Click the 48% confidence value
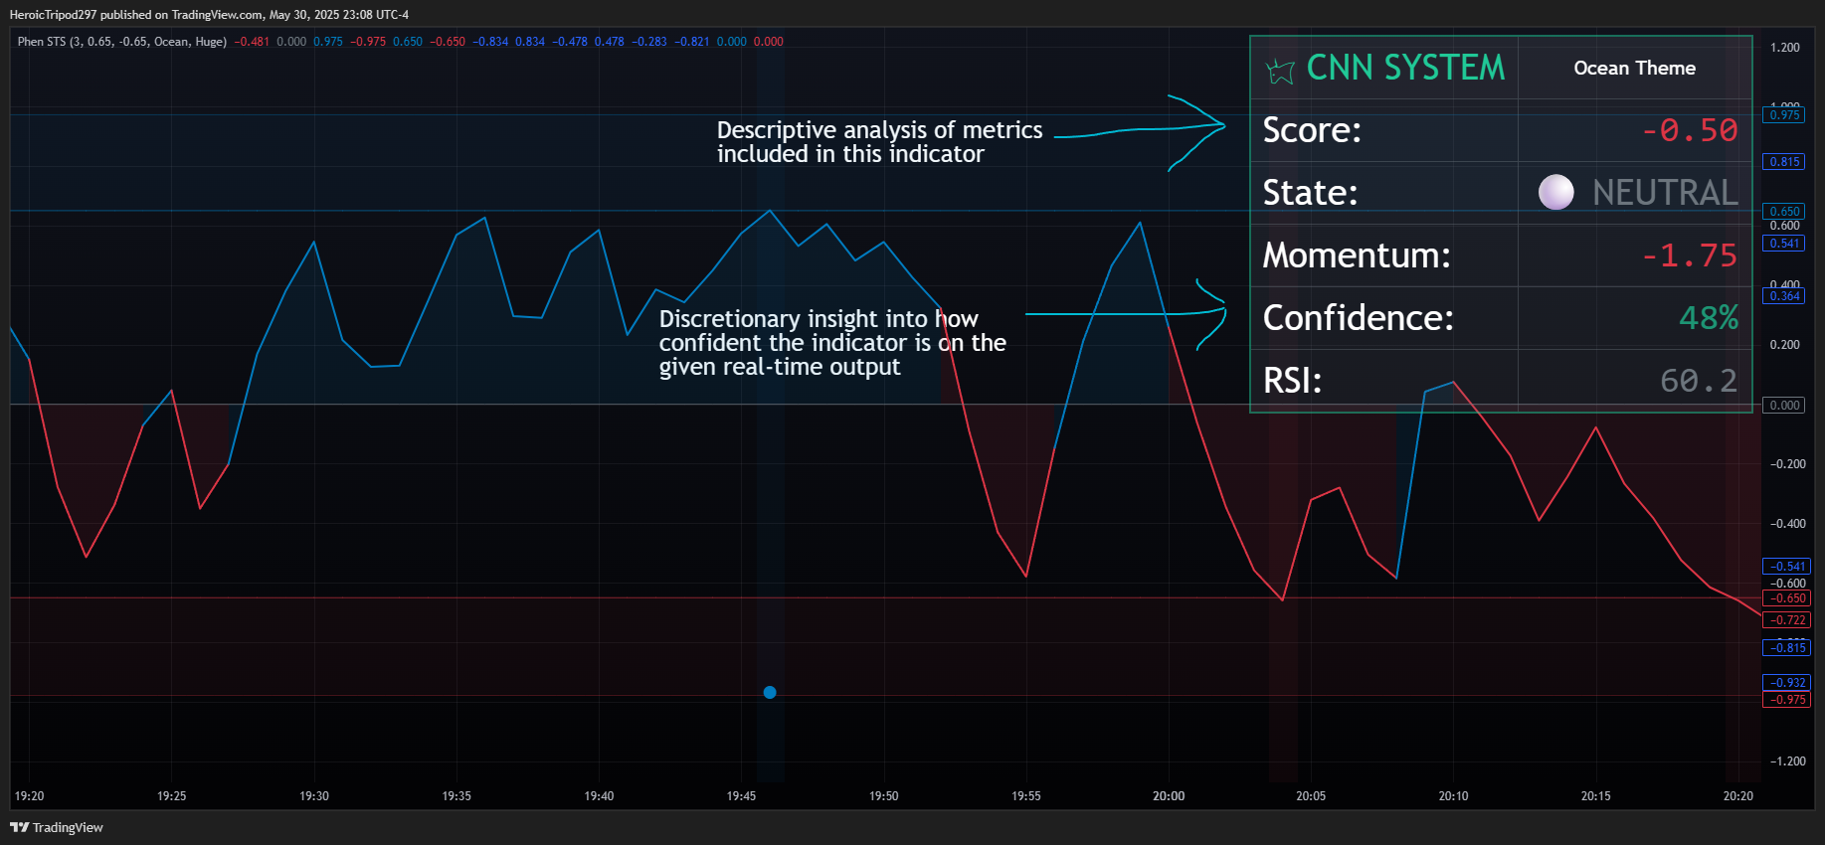Image resolution: width=1825 pixels, height=845 pixels. [x=1709, y=318]
